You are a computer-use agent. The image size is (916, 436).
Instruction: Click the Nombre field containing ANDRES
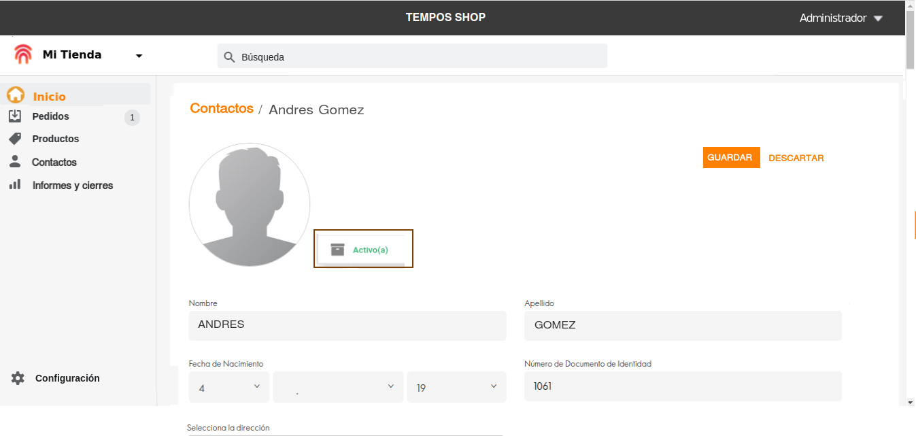click(x=347, y=325)
